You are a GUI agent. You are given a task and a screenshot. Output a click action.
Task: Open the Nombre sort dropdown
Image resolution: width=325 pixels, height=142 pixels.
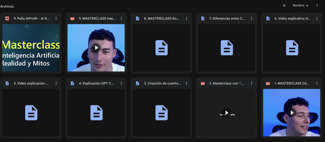300,5
